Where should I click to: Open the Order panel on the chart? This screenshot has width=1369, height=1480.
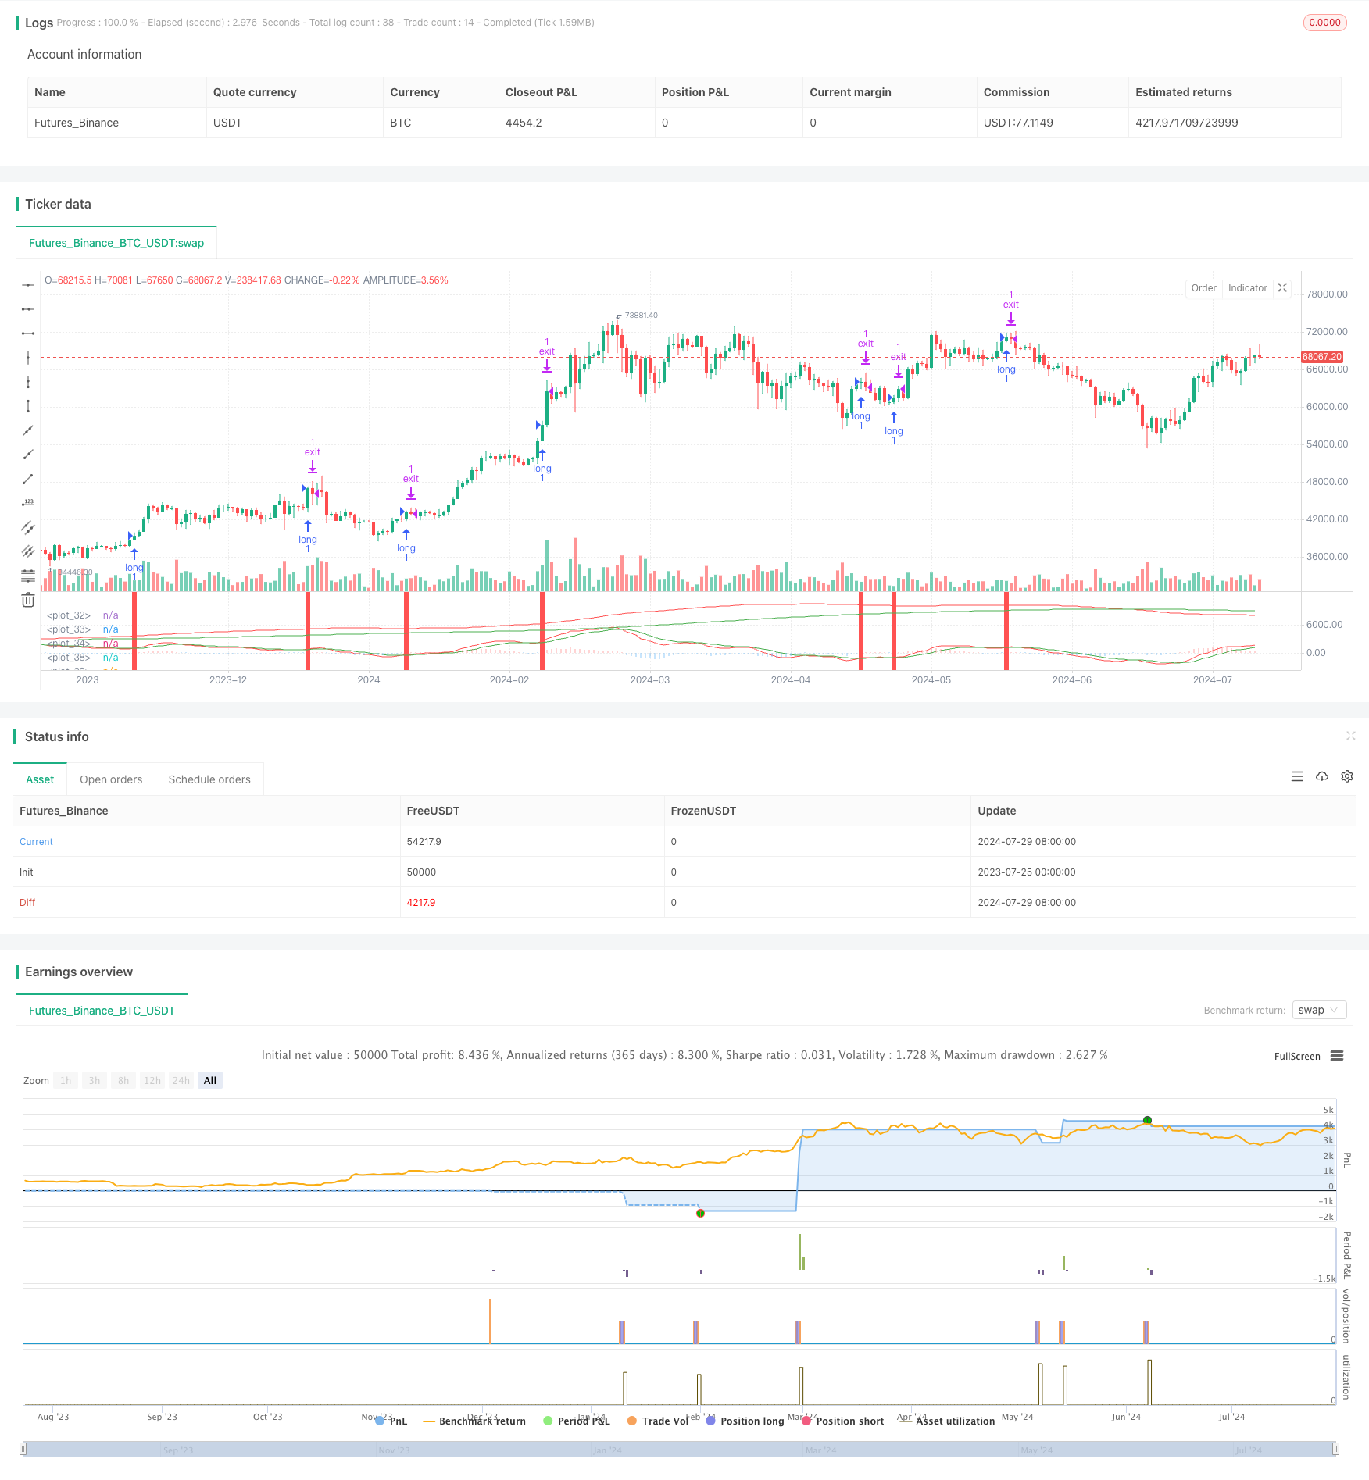pyautogui.click(x=1204, y=288)
